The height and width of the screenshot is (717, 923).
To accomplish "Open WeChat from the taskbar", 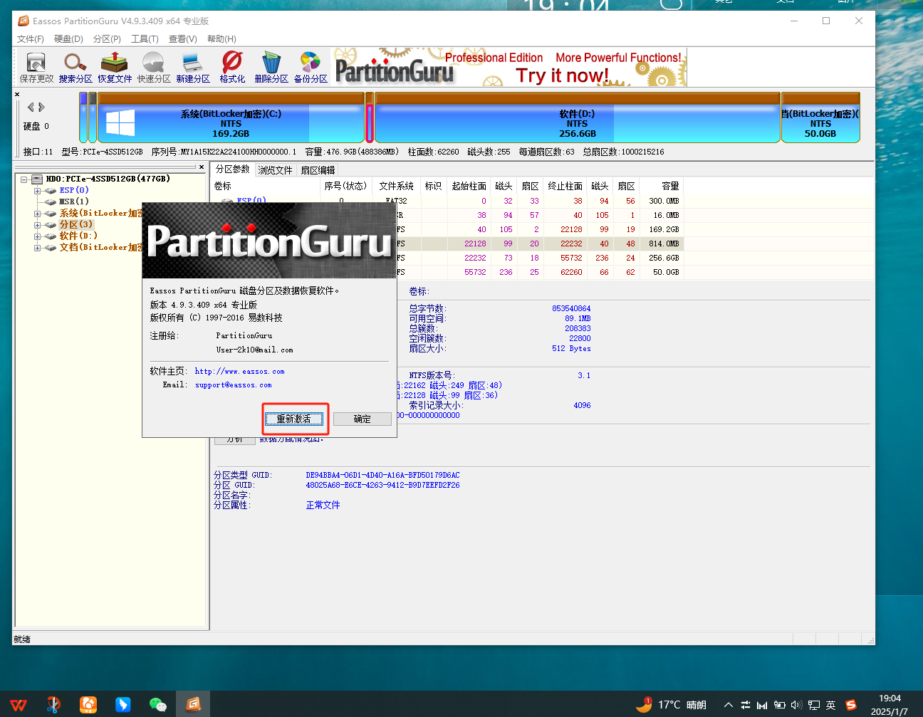I will tap(158, 704).
